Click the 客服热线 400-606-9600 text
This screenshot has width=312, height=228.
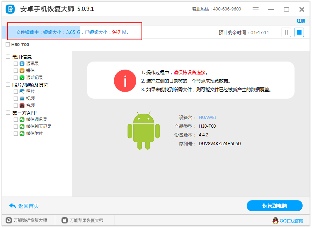pyautogui.click(x=217, y=9)
